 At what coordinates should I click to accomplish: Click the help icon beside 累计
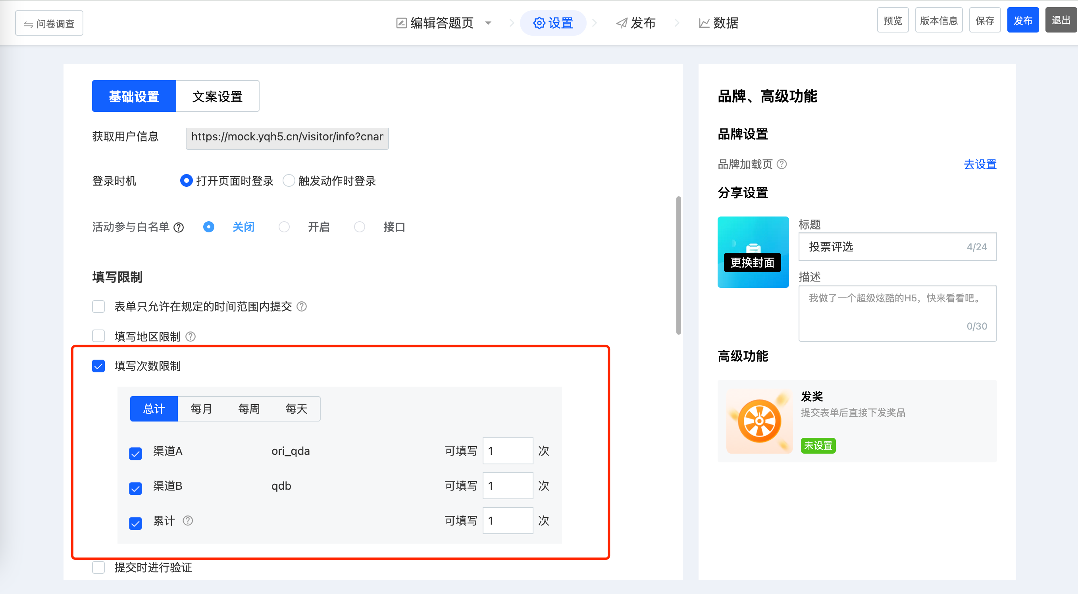pos(188,520)
